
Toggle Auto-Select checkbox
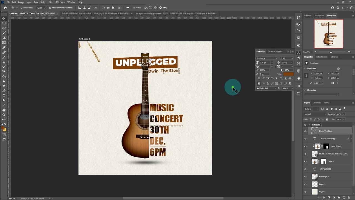[21, 8]
